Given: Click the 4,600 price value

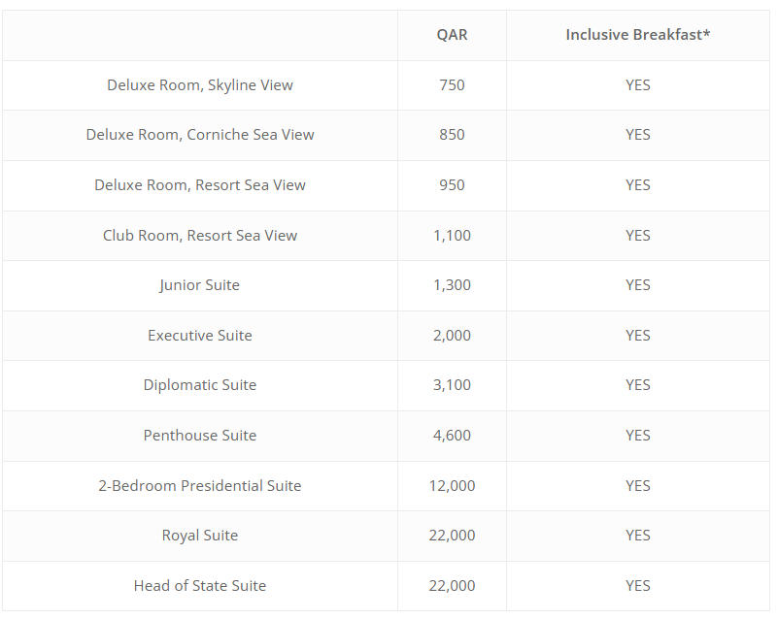Looking at the screenshot, I should point(452,436).
